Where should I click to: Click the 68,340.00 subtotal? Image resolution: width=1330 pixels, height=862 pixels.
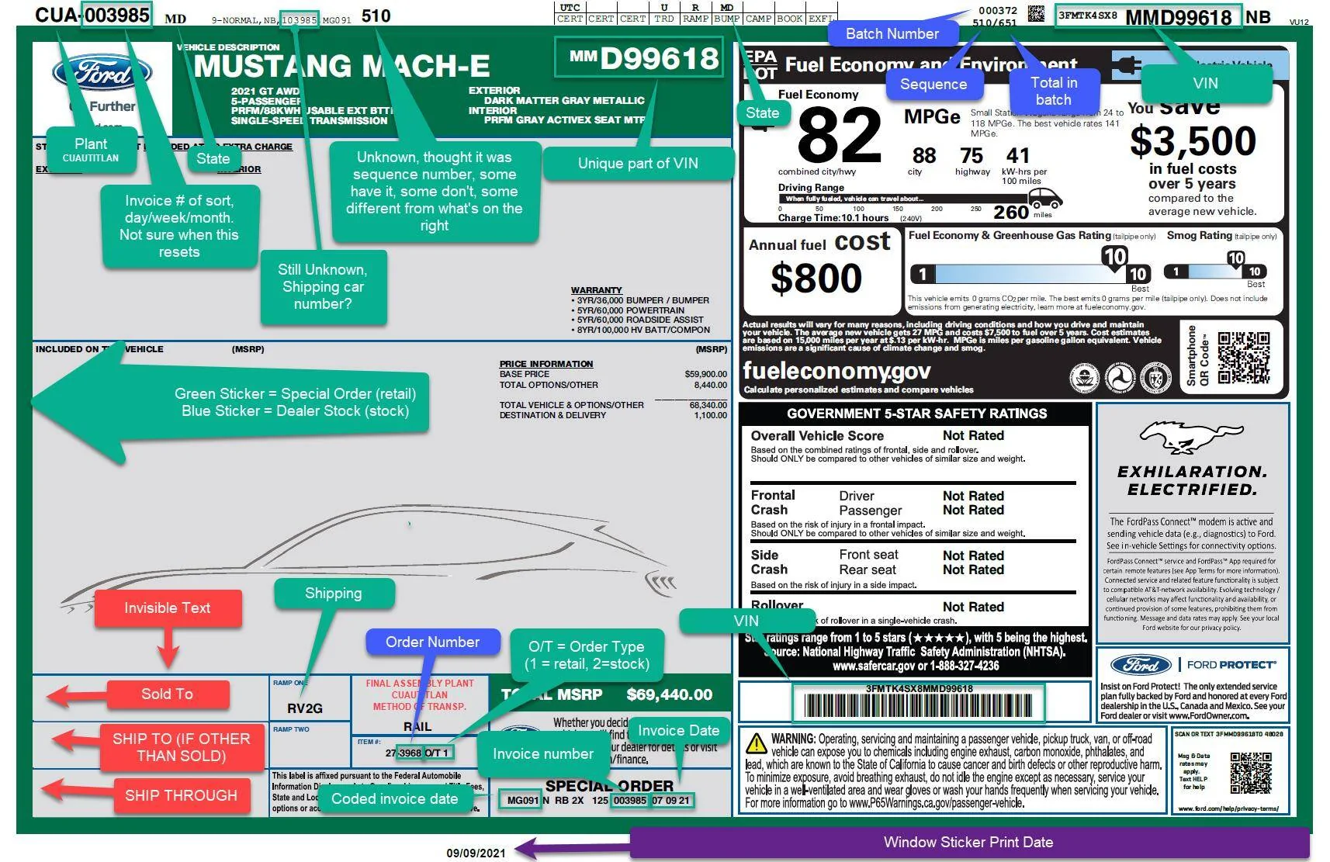pos(708,405)
